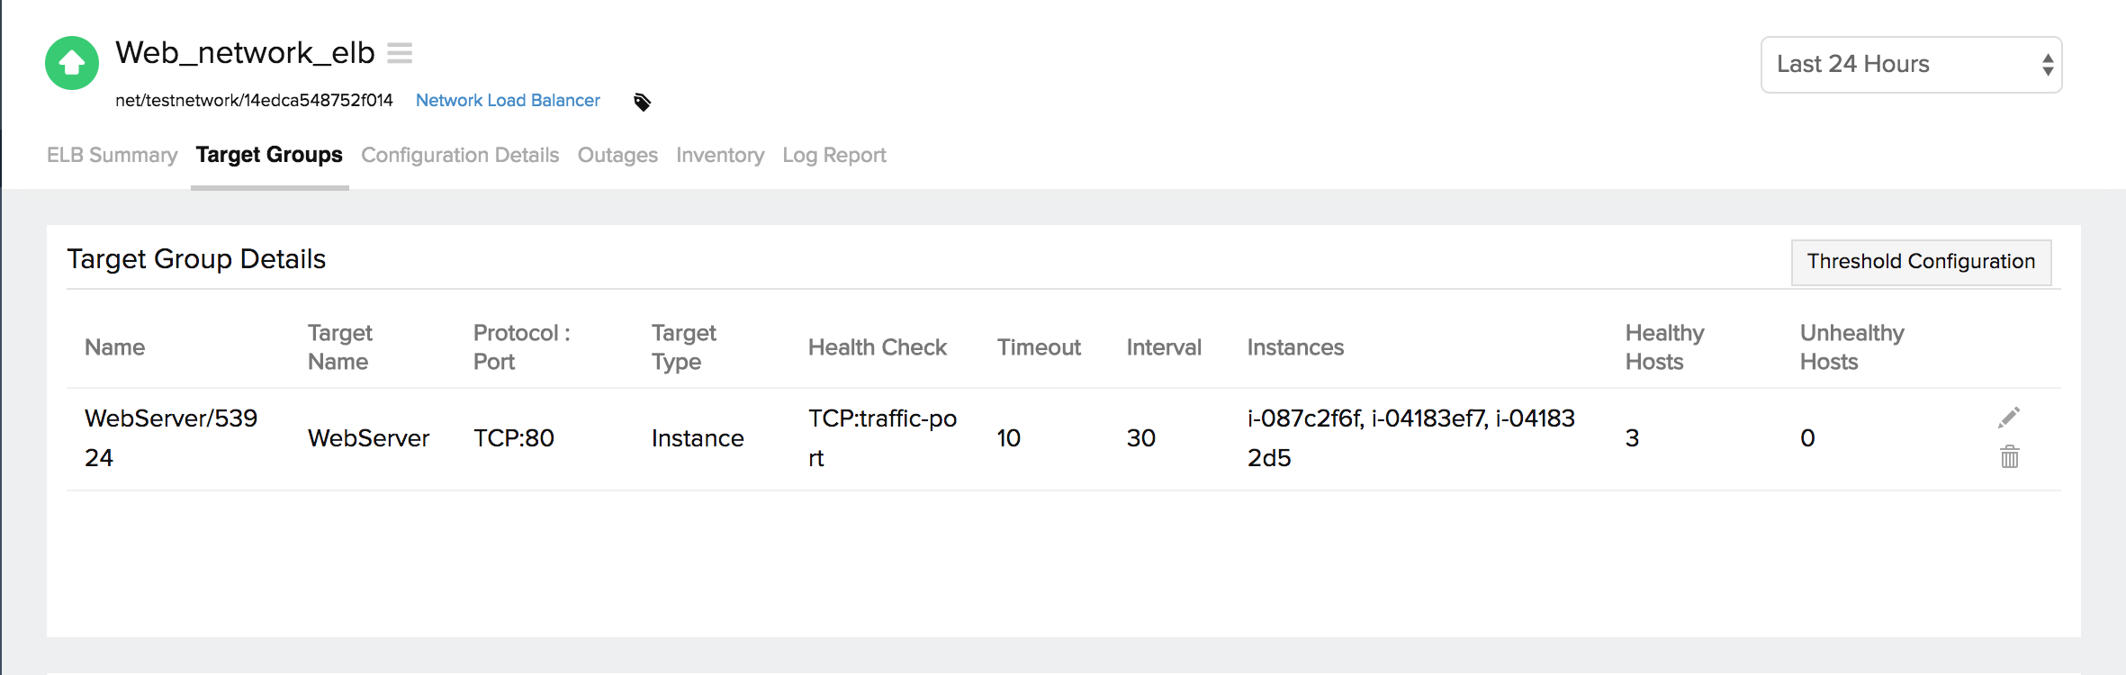Follow the Network Load Balancer link
Viewport: 2126px width, 675px height.
[x=508, y=100]
